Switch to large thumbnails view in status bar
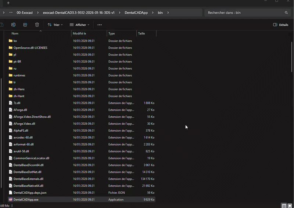Image resolution: width=294 pixels, height=208 pixels. point(290,205)
